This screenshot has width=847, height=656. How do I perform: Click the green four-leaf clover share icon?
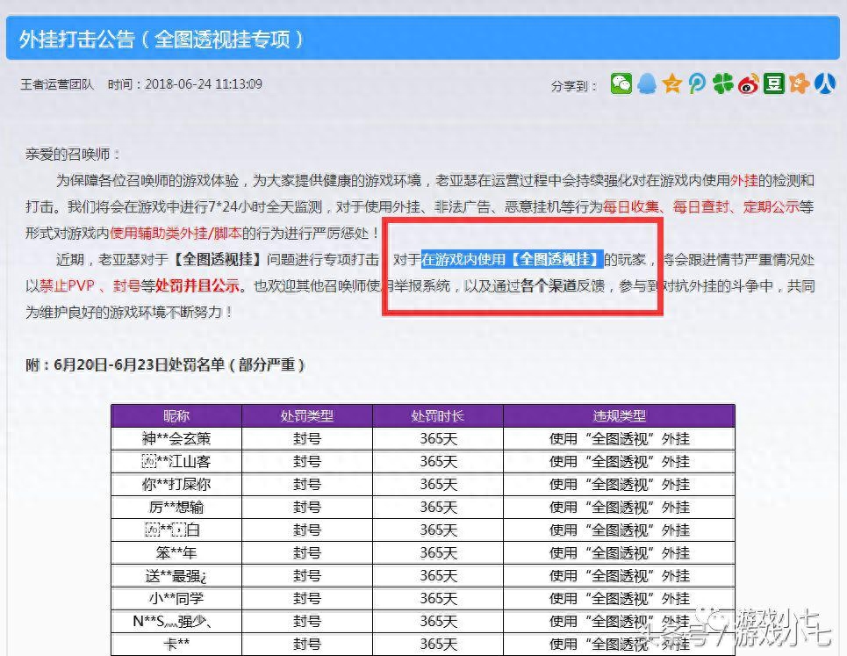722,84
